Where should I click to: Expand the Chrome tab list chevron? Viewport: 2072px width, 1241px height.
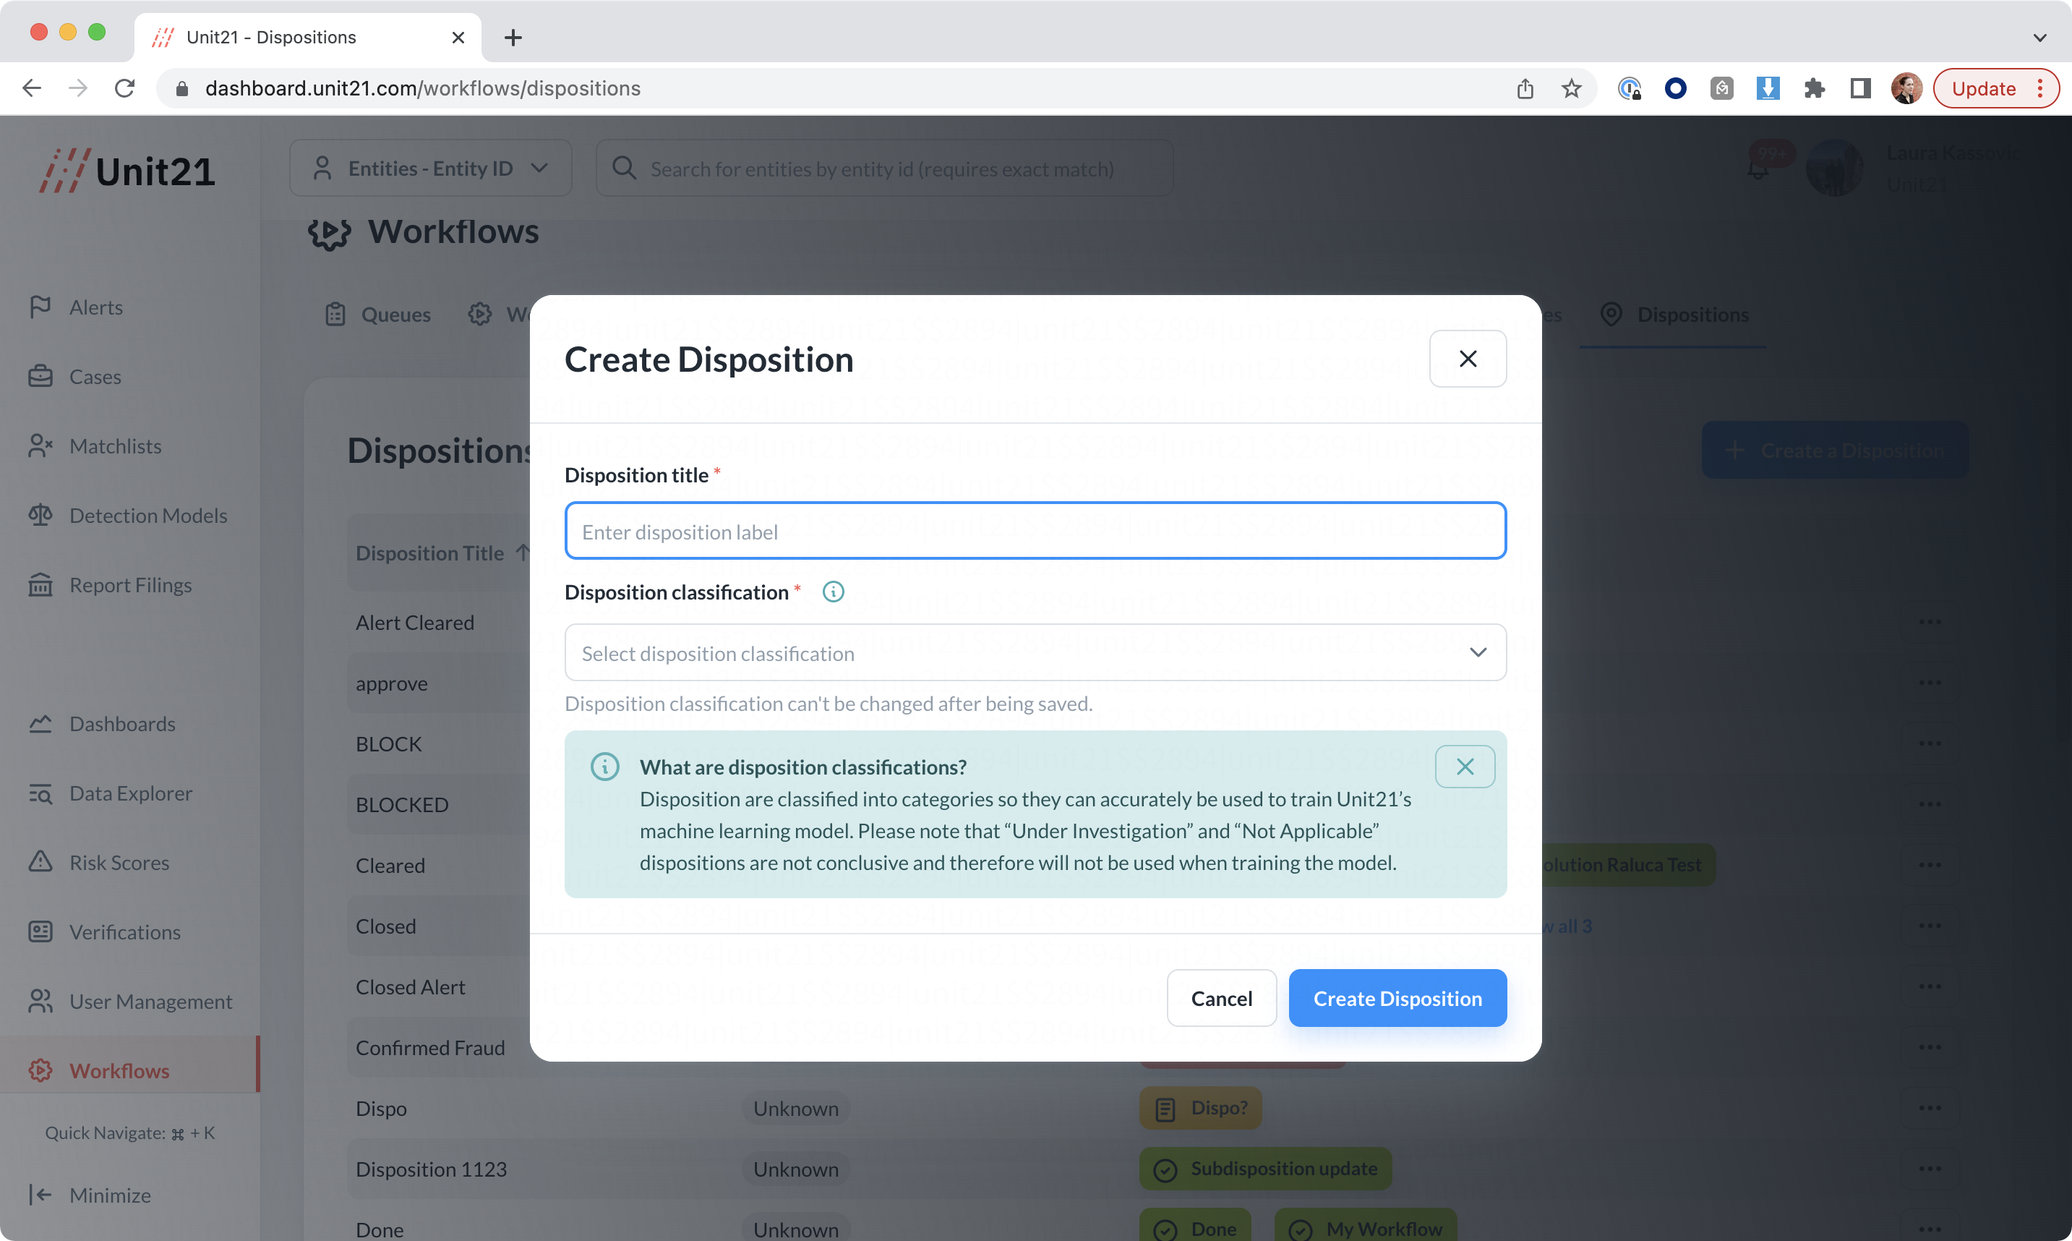pos(2039,38)
